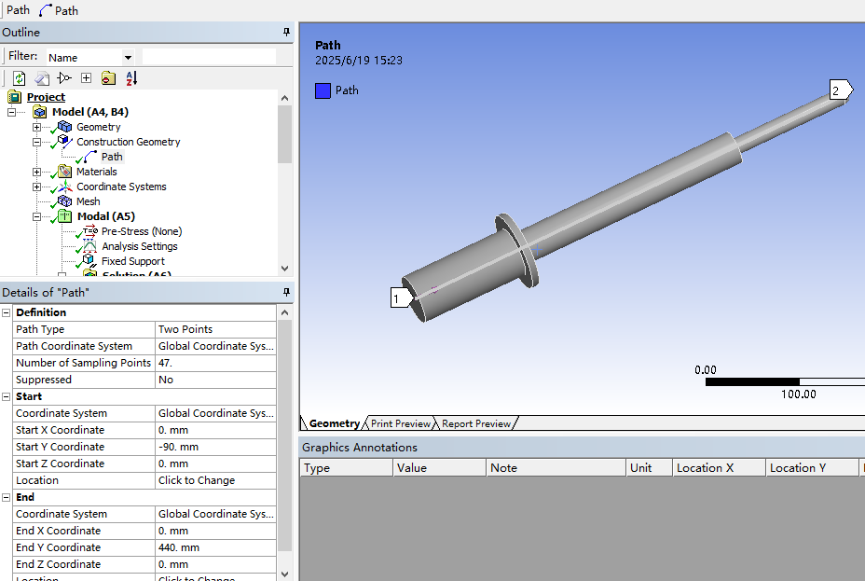Click the Analysis Settings icon
Image resolution: width=865 pixels, height=581 pixels.
coord(89,246)
